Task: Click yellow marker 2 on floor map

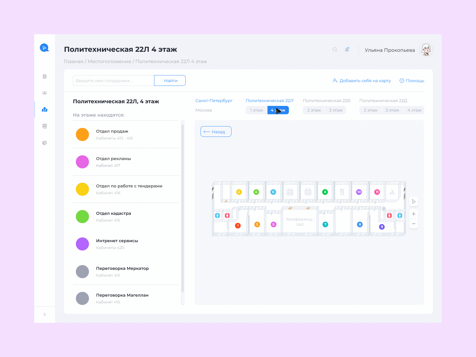Action: (x=239, y=192)
